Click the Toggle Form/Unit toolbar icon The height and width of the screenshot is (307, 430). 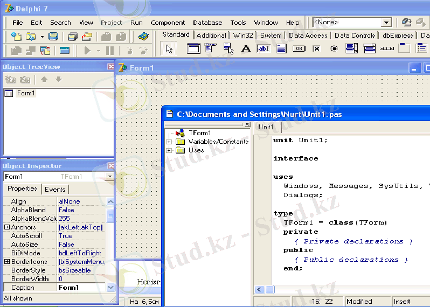click(x=45, y=51)
